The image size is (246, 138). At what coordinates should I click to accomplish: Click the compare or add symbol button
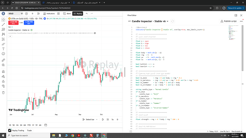pyautogui.click(x=26, y=14)
